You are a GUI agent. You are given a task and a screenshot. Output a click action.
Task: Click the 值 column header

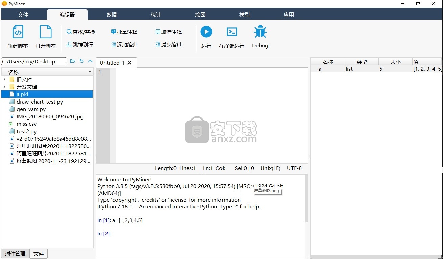click(x=427, y=62)
